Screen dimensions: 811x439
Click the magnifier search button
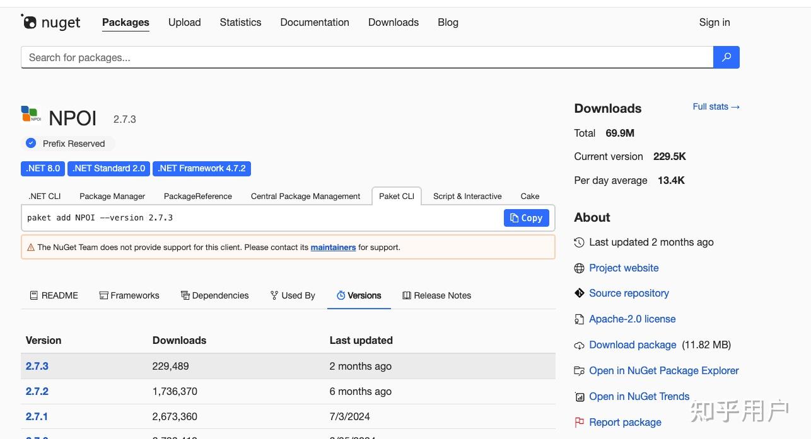tap(726, 57)
